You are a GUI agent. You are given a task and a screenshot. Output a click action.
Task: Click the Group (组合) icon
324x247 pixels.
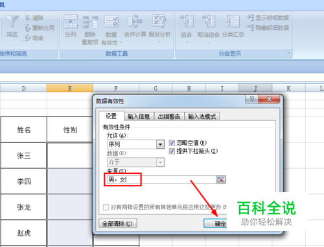pos(187,21)
